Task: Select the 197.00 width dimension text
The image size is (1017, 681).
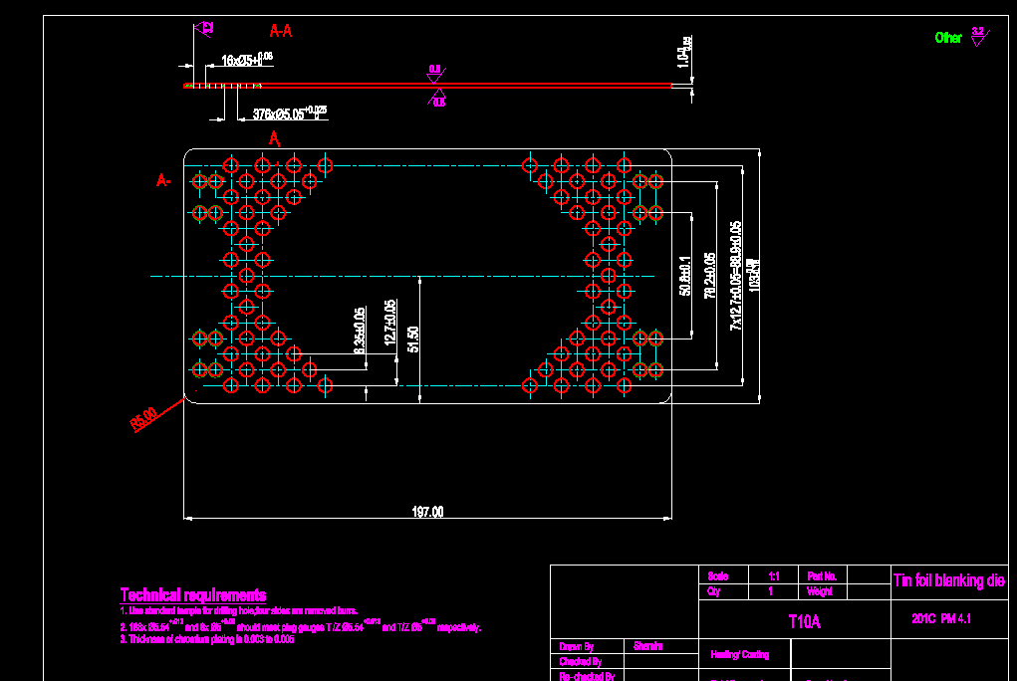Action: click(x=427, y=512)
